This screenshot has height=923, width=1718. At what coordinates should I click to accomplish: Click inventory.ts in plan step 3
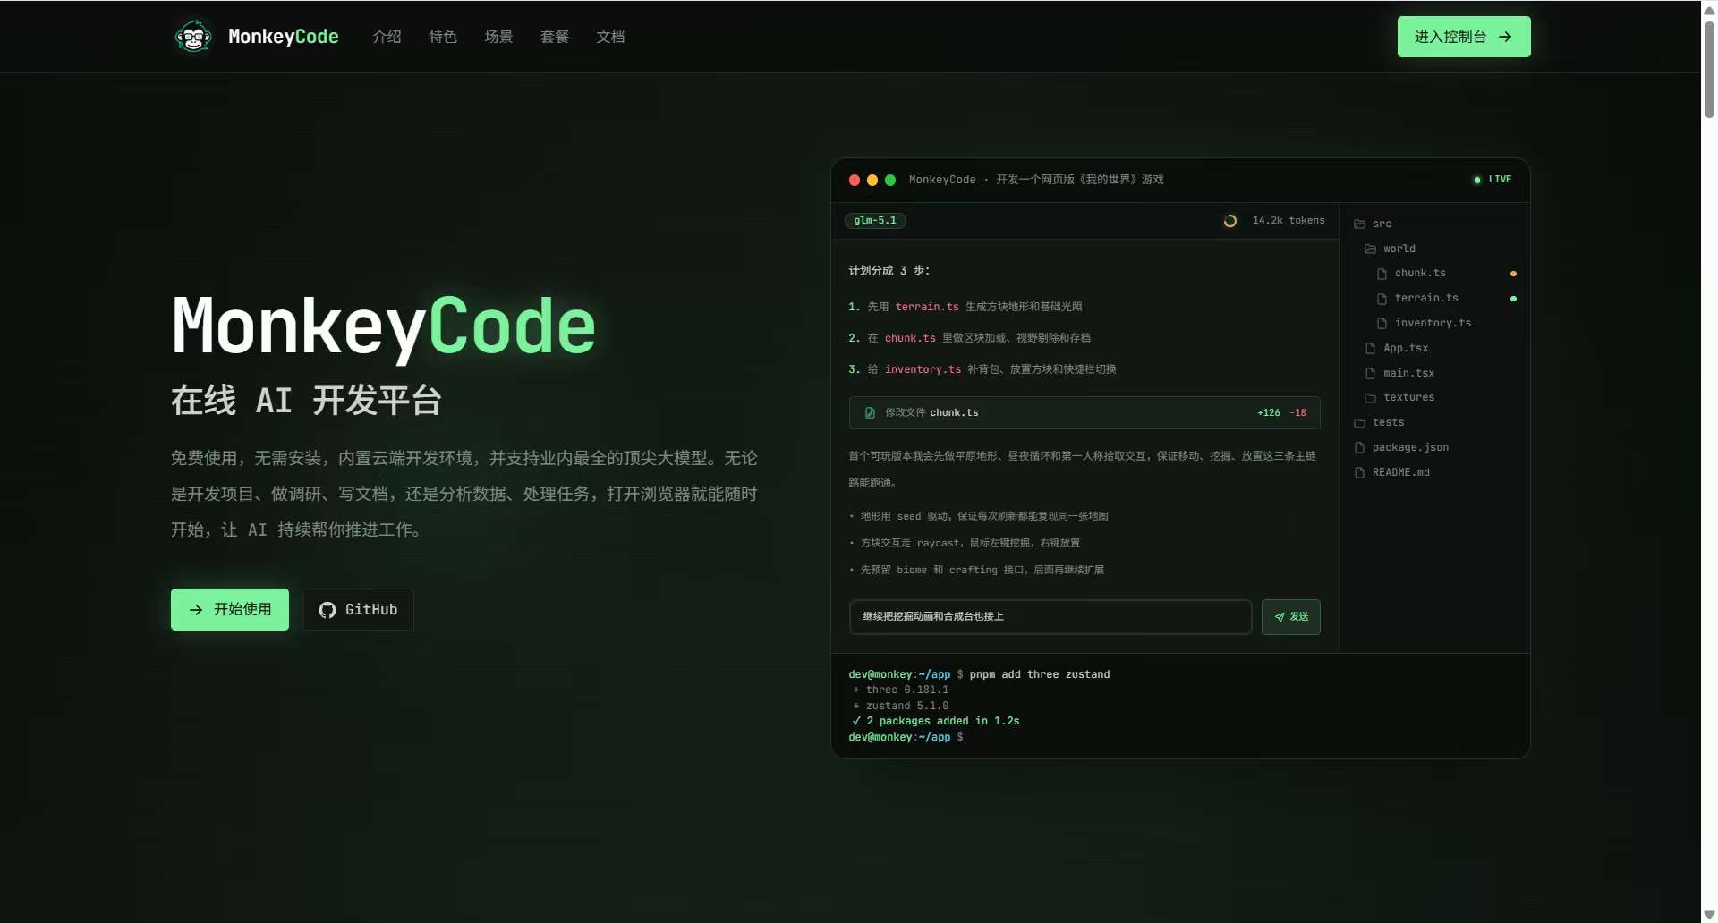(x=923, y=369)
